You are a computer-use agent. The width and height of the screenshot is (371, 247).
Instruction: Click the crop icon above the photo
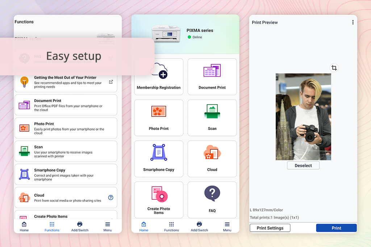pos(334,68)
